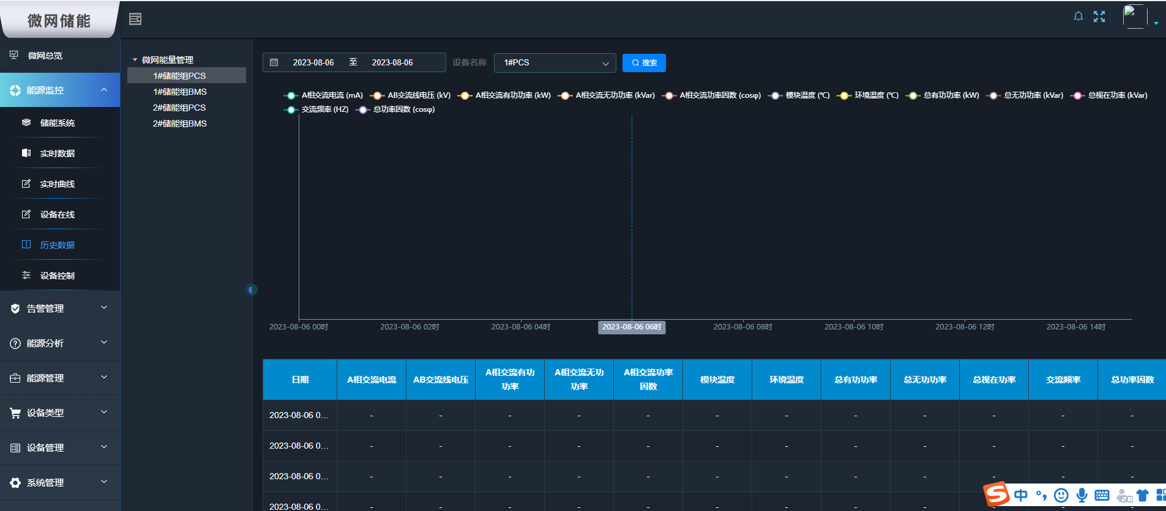Screen dimensions: 1166x511
Task: Toggle 总视在功率 legend series
Action: (1109, 95)
